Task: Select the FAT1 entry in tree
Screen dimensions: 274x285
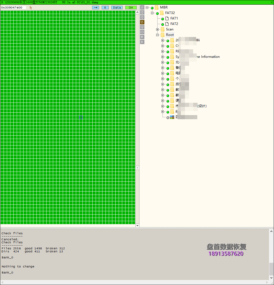Action: 174,18
